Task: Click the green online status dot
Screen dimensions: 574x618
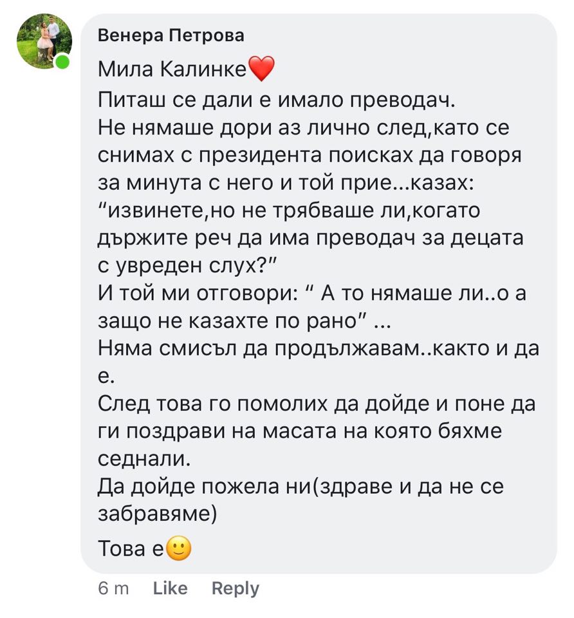Action: pos(62,62)
